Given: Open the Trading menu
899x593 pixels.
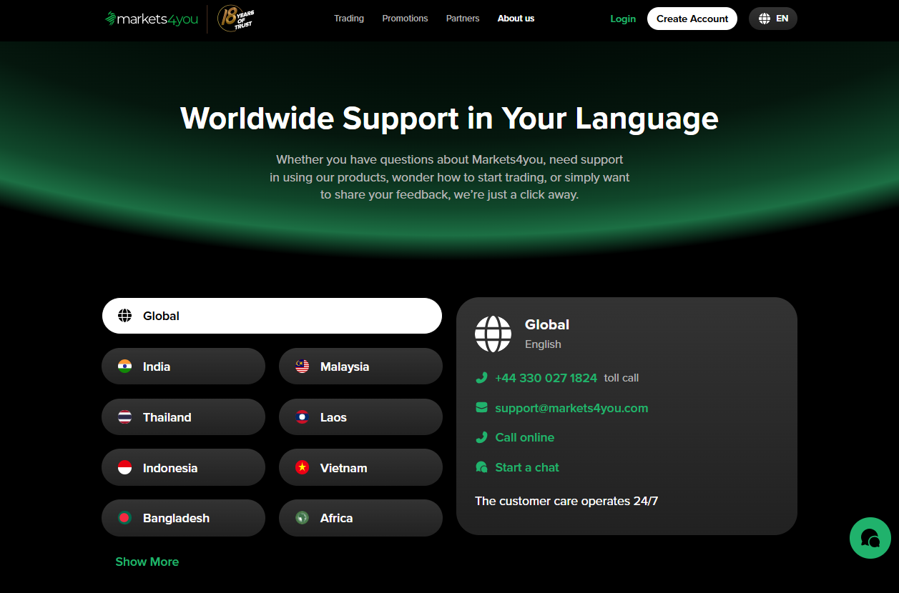Looking at the screenshot, I should click(349, 19).
